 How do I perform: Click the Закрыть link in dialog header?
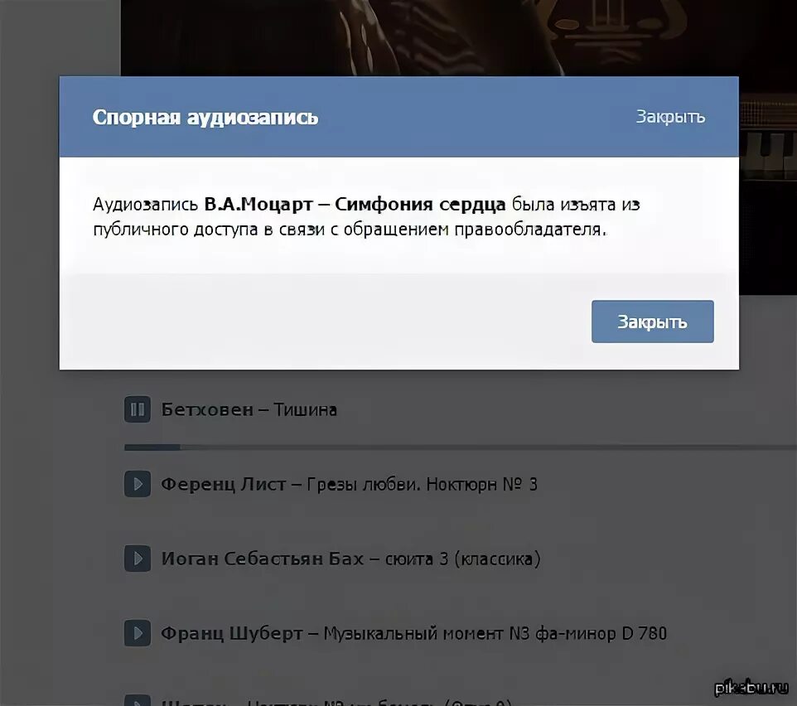pos(670,116)
